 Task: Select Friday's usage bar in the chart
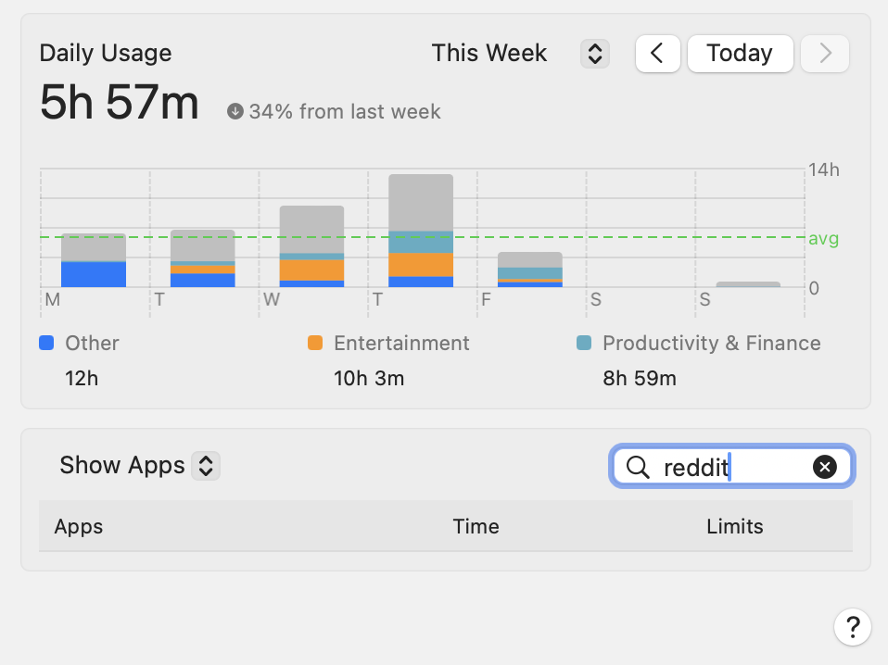tap(530, 270)
